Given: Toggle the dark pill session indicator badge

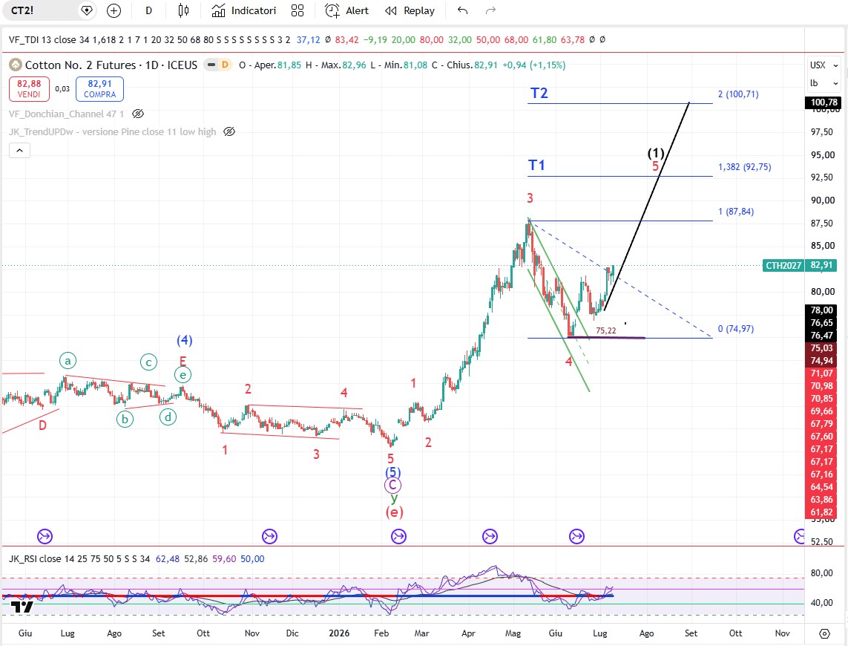Looking at the screenshot, I should 211,65.
